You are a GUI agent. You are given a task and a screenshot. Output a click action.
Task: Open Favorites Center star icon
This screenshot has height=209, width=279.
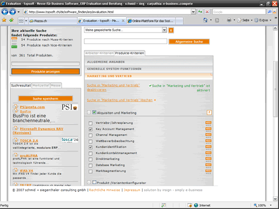4,20
